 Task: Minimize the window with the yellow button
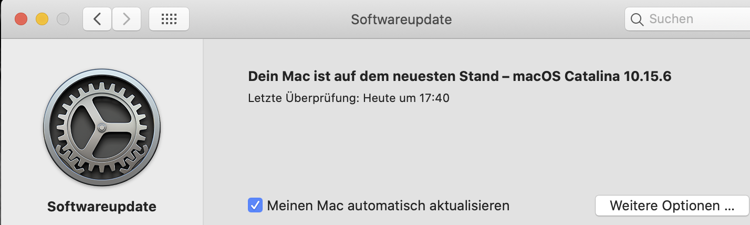[x=42, y=19]
